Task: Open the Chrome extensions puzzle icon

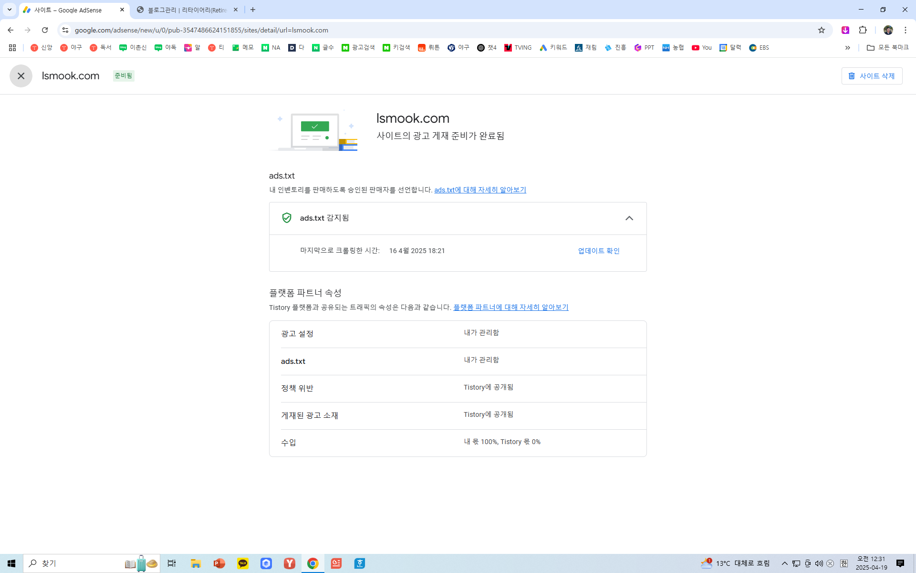Action: tap(863, 30)
